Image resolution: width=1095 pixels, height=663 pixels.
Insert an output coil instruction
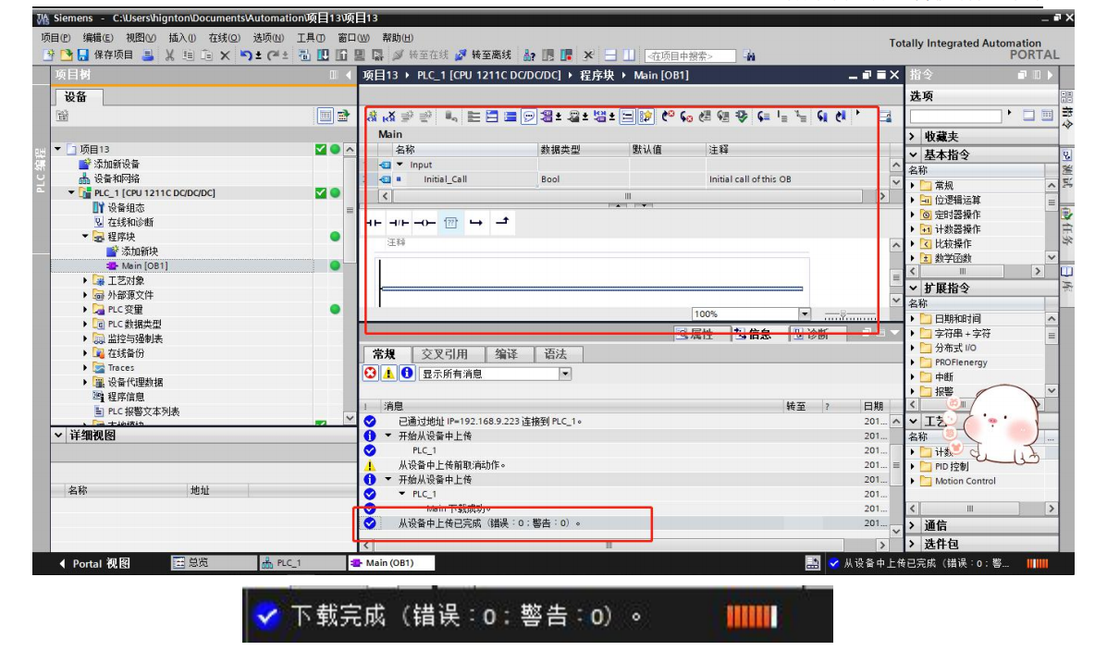click(424, 222)
